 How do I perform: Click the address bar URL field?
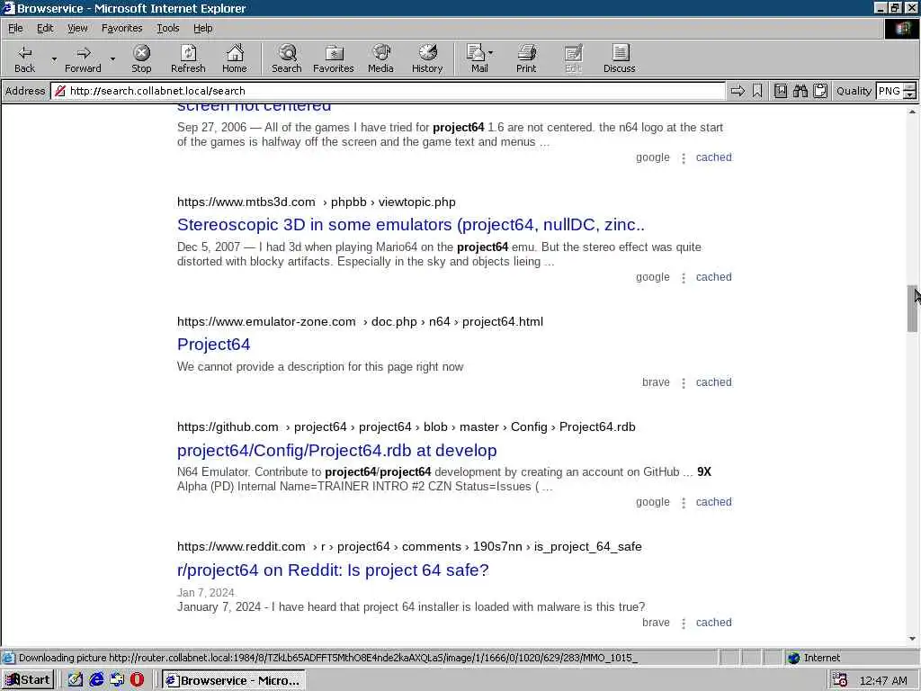388,91
